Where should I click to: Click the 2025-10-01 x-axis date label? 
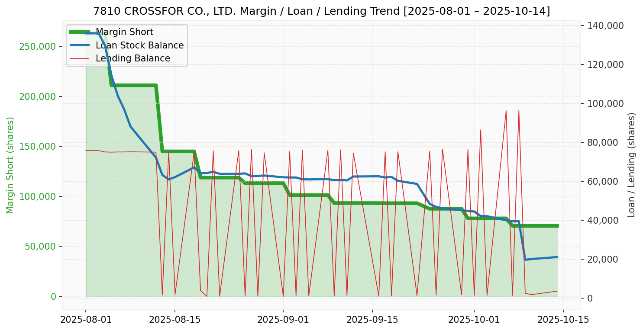(474, 320)
